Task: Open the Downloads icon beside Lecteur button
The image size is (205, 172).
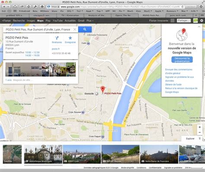Action: [201, 6]
